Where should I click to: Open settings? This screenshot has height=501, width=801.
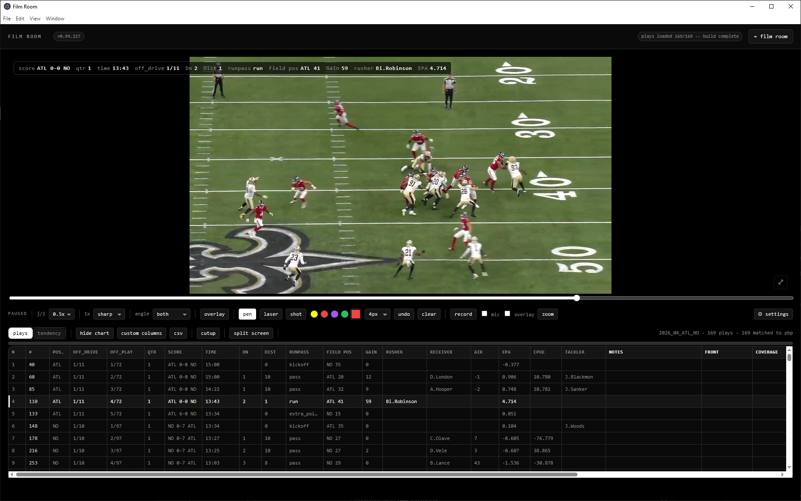[x=773, y=314]
